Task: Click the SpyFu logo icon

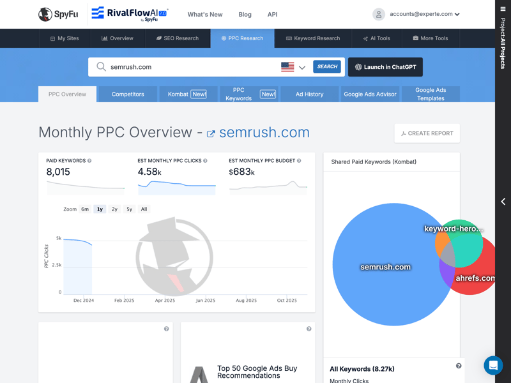Action: point(45,14)
